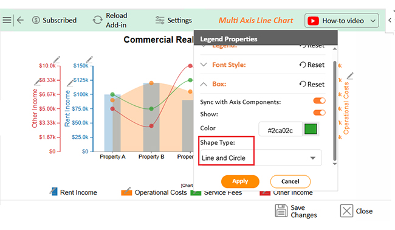Open the Shape Type dropdown
This screenshot has height=230, width=395.
click(261, 158)
